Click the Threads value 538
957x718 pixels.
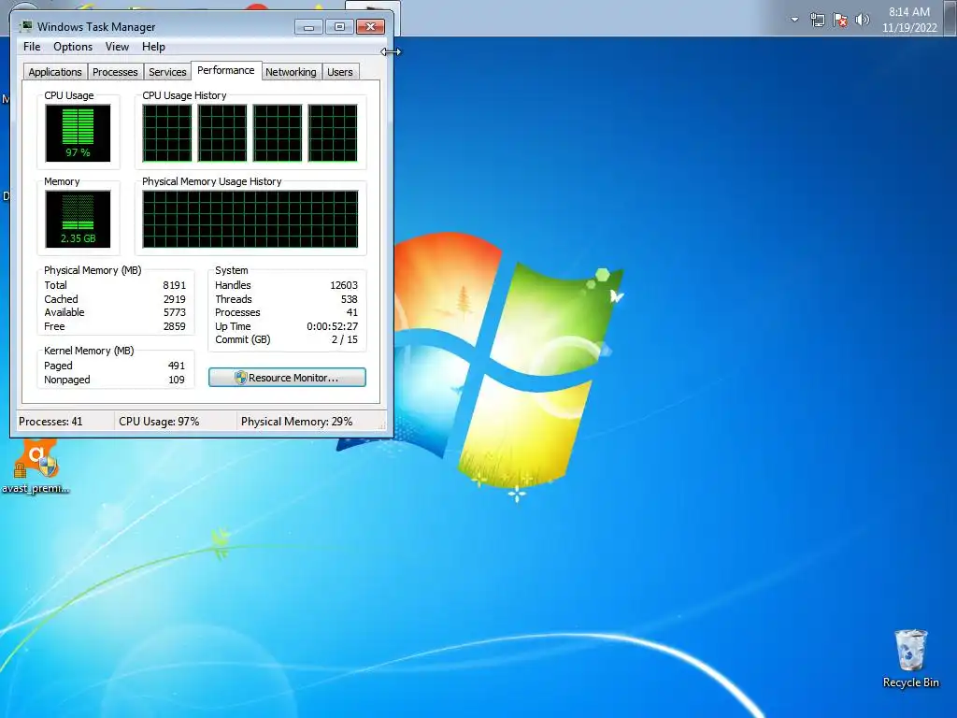[350, 299]
